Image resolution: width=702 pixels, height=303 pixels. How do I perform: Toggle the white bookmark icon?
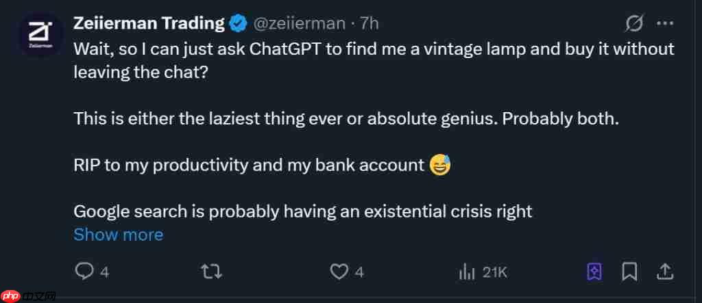click(x=629, y=272)
